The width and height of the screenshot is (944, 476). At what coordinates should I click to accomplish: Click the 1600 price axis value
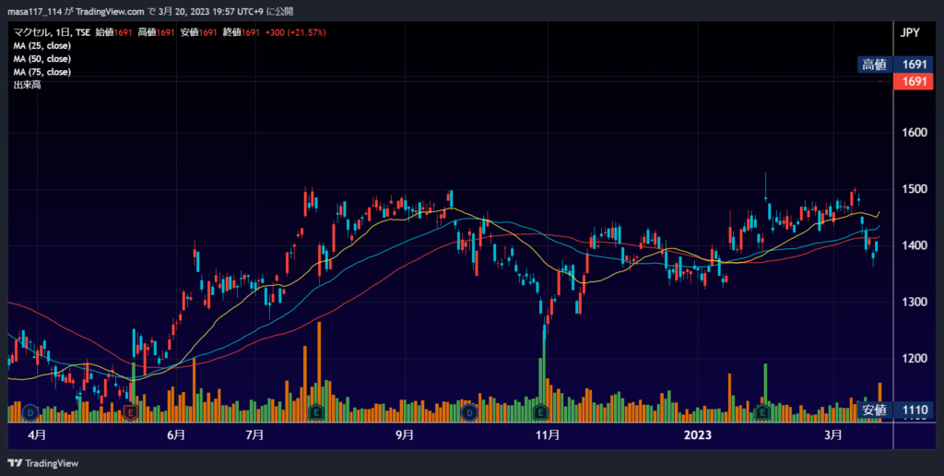coord(914,133)
